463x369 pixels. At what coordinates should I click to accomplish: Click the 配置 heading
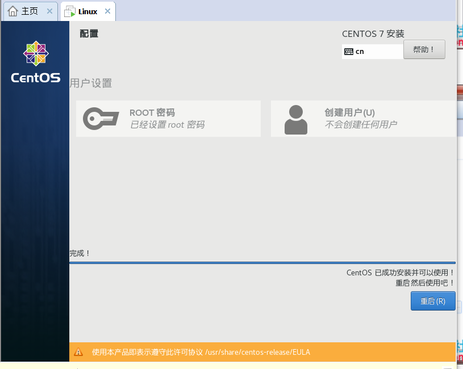point(89,33)
